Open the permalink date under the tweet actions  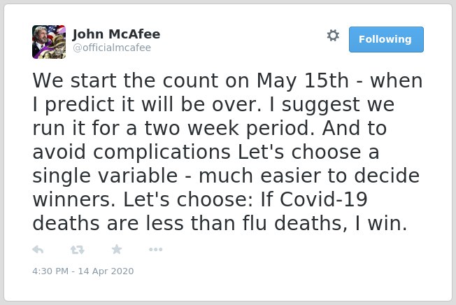83,271
